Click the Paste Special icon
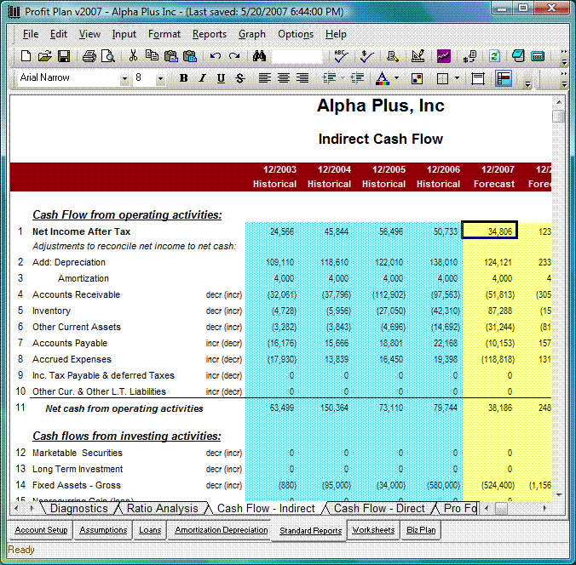The height and width of the screenshot is (565, 576). 189,56
